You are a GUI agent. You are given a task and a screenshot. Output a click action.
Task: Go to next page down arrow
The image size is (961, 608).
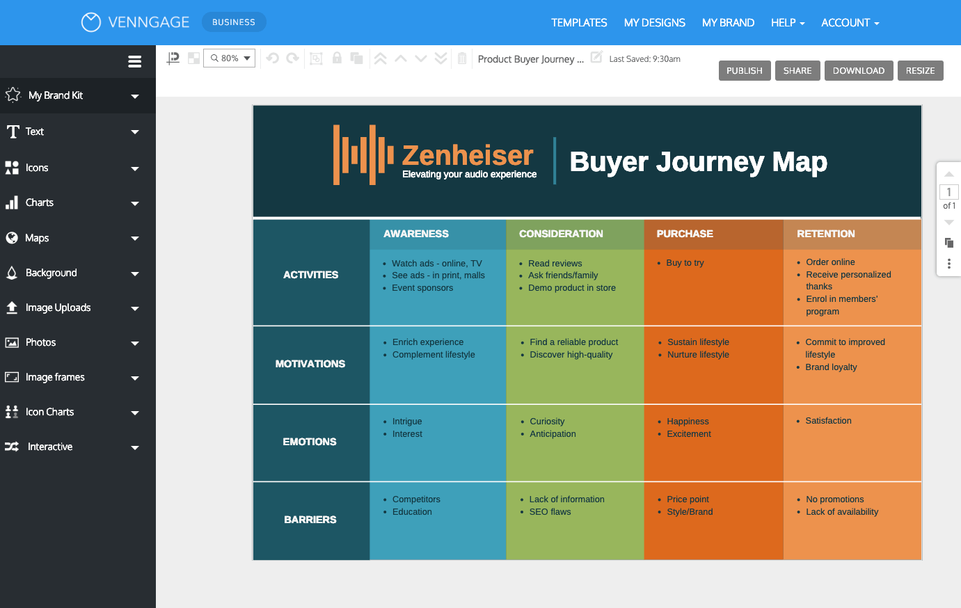949,223
